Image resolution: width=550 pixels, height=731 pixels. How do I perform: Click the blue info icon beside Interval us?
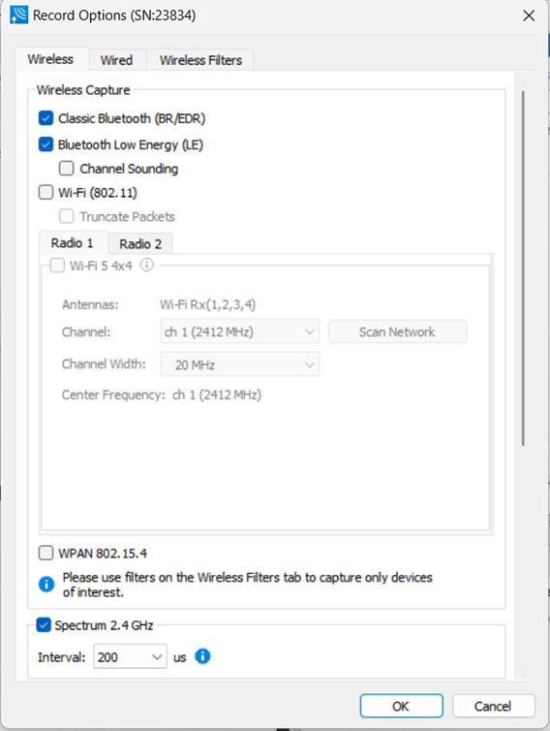pyautogui.click(x=202, y=656)
